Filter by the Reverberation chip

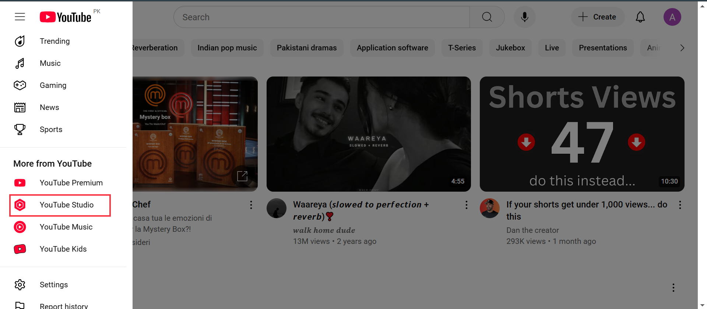[x=158, y=48]
